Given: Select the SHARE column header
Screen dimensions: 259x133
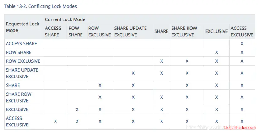Looking at the screenshot, I should pos(161,31).
